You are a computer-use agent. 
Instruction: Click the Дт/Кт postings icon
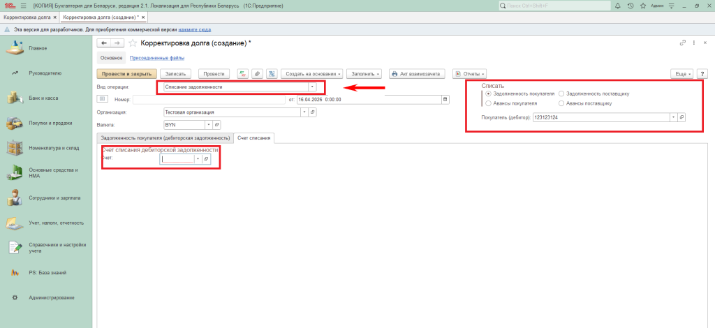click(x=243, y=73)
